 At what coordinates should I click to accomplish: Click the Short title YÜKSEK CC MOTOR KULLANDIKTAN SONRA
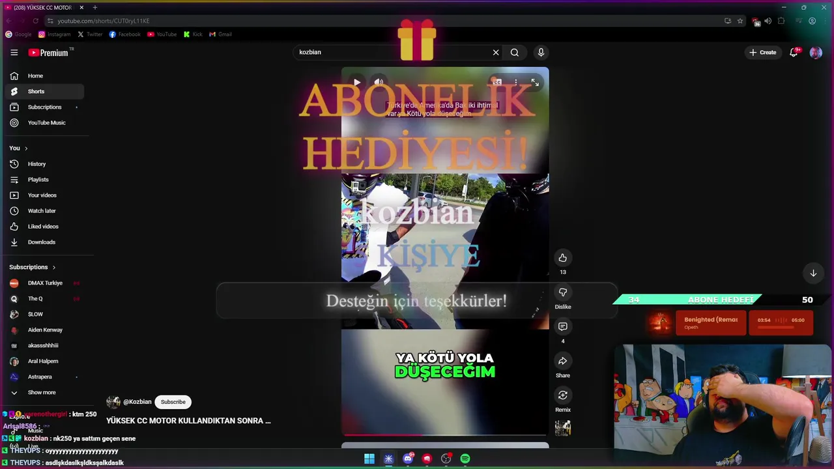coord(188,421)
